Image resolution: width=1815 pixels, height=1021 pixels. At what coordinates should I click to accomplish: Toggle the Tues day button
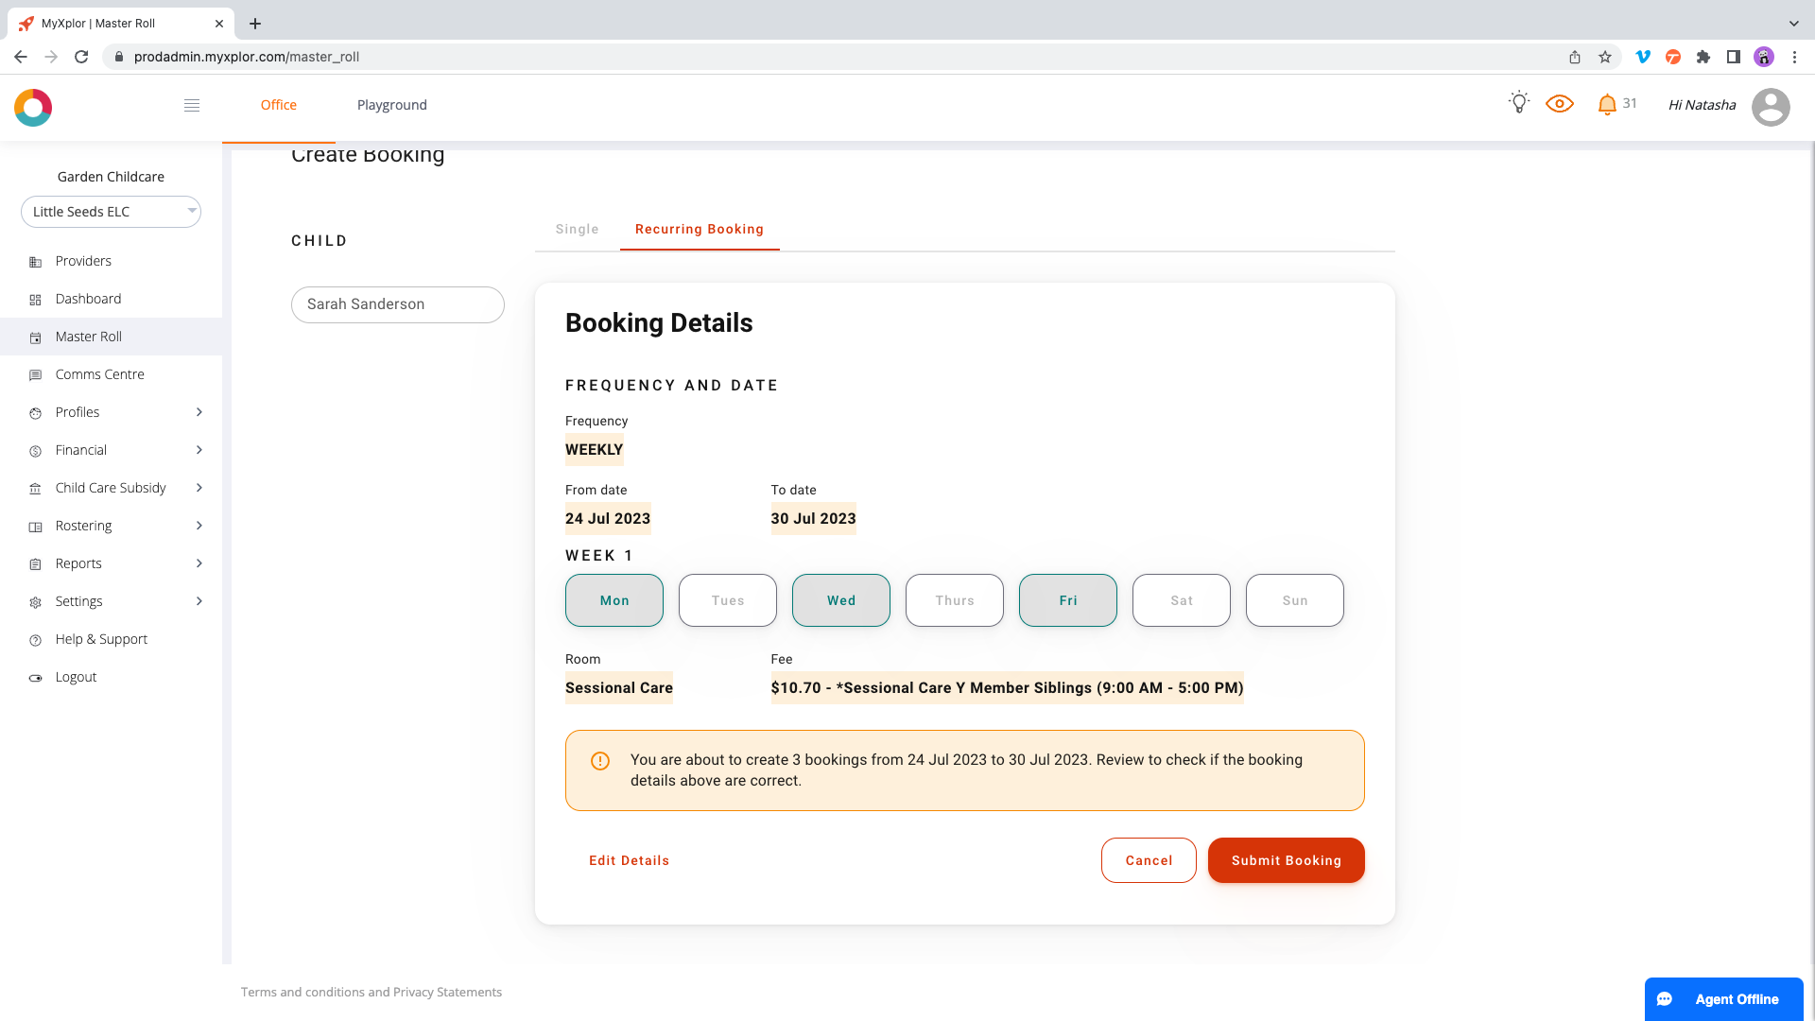point(727,600)
